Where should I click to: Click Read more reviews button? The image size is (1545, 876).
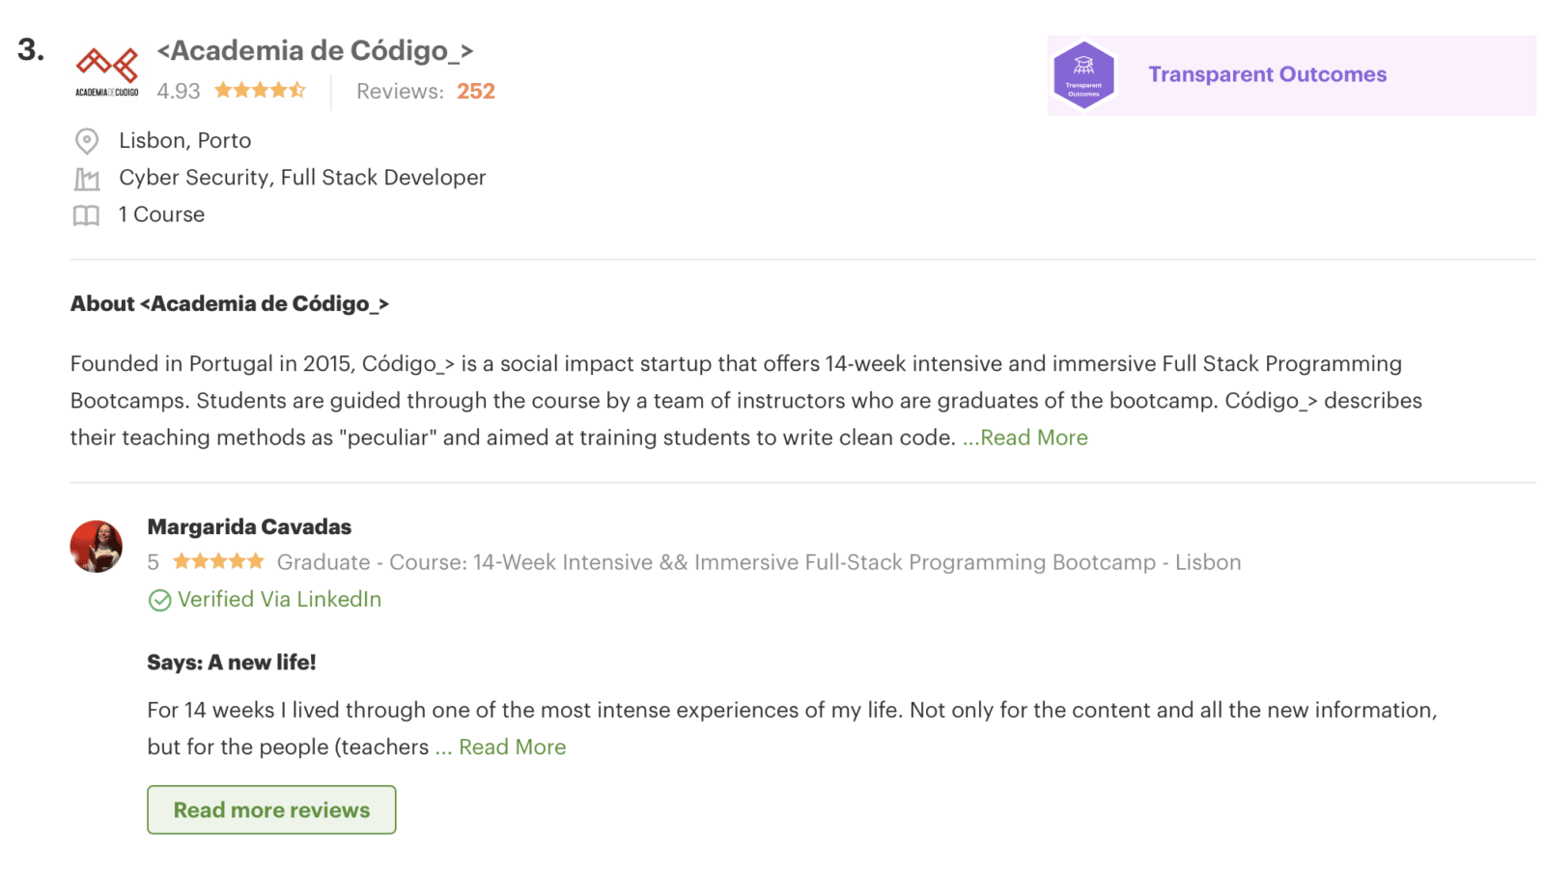(270, 809)
